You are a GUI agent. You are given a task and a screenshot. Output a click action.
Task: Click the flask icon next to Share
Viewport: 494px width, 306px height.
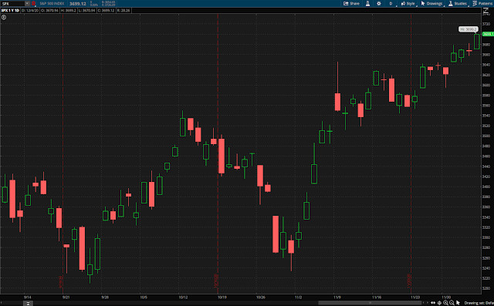(x=367, y=3)
